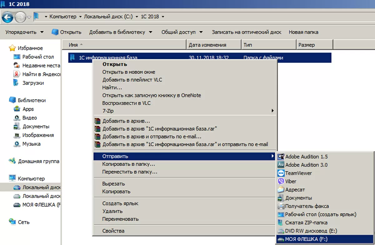This screenshot has width=375, height=245.
Task: Click Записать на оптический диск
Action: pos(247,32)
